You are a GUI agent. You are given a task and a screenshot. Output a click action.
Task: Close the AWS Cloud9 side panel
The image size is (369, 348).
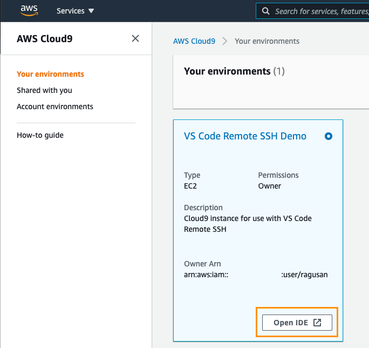coord(135,38)
